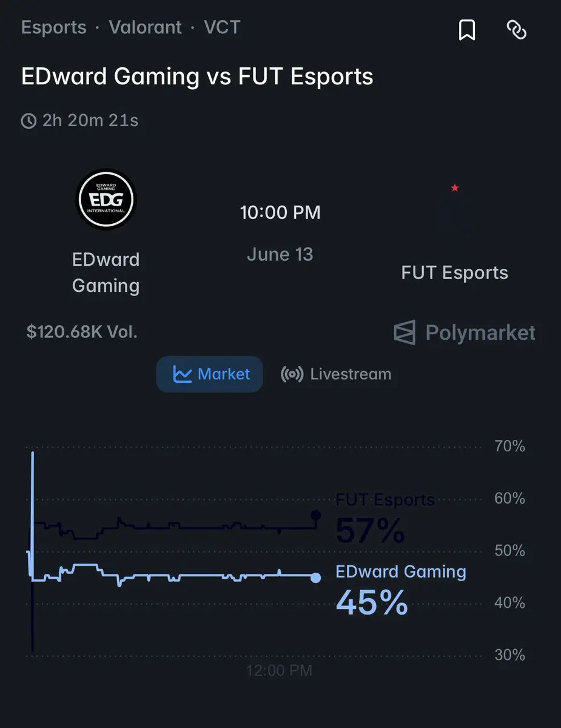Copy the market link via chain icon

coord(516,30)
